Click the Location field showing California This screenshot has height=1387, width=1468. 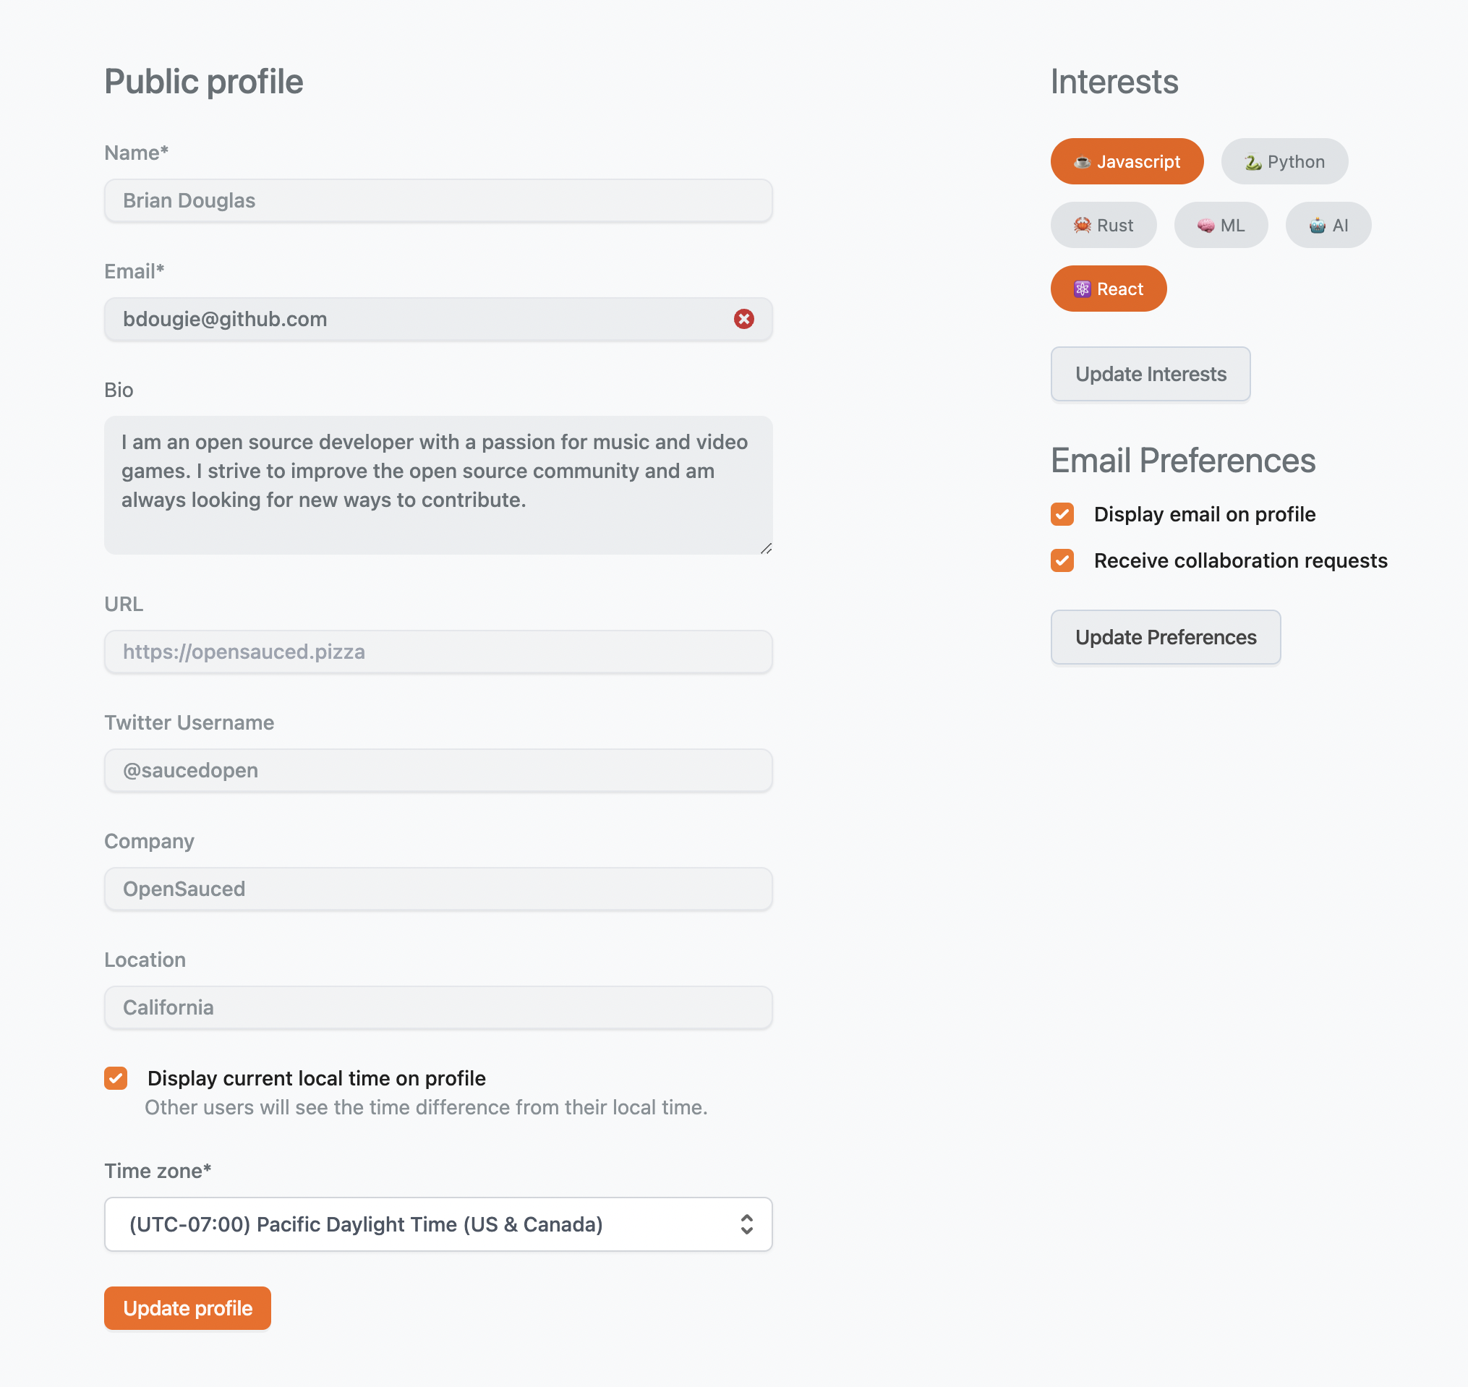click(438, 1007)
